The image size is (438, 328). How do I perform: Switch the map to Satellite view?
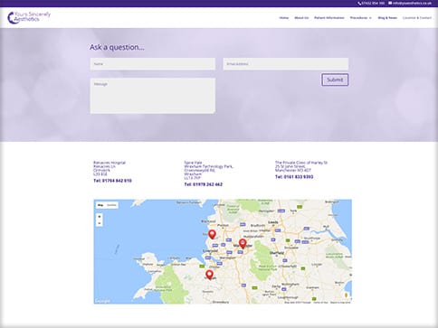pos(111,205)
